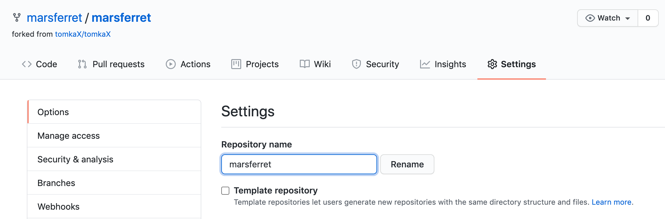Click the Settings page heading
Screen dimensions: 665x219
248,111
